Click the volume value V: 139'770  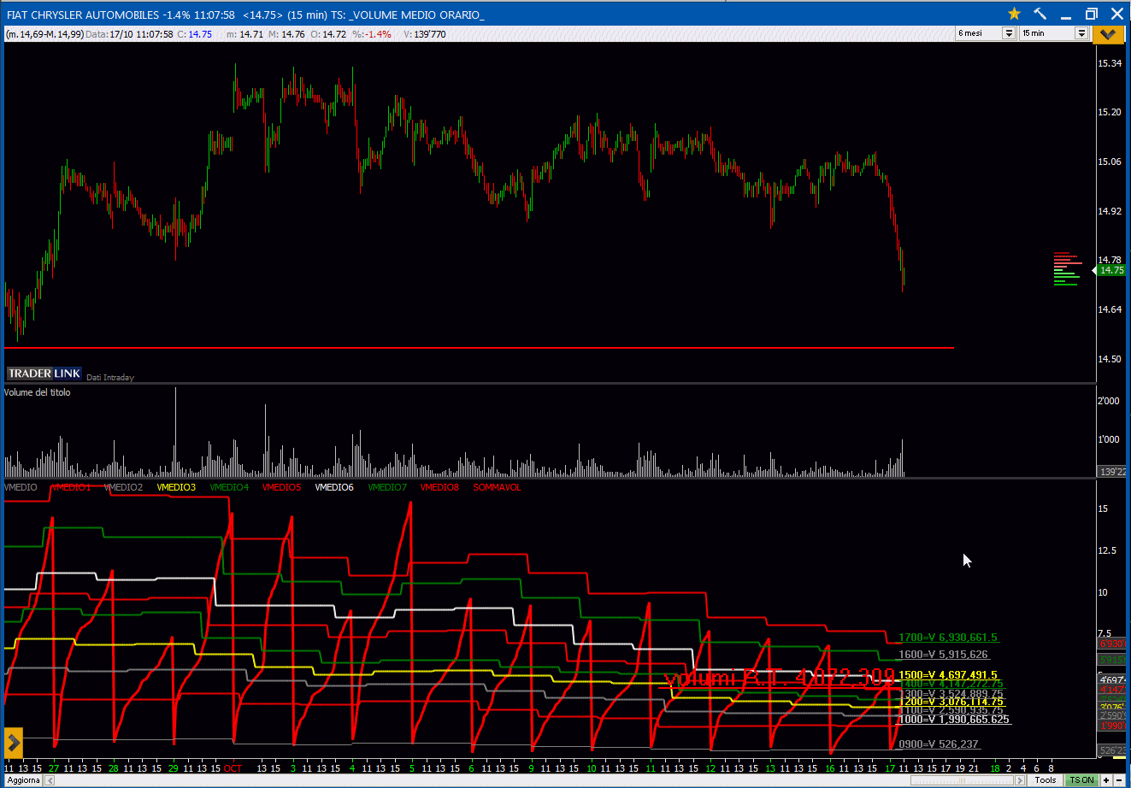click(x=425, y=34)
